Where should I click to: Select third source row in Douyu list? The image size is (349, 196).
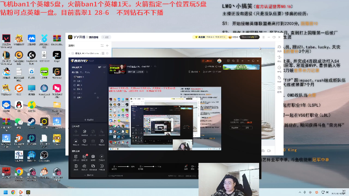(x=89, y=85)
